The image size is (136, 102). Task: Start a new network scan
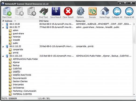[x=7, y=13]
